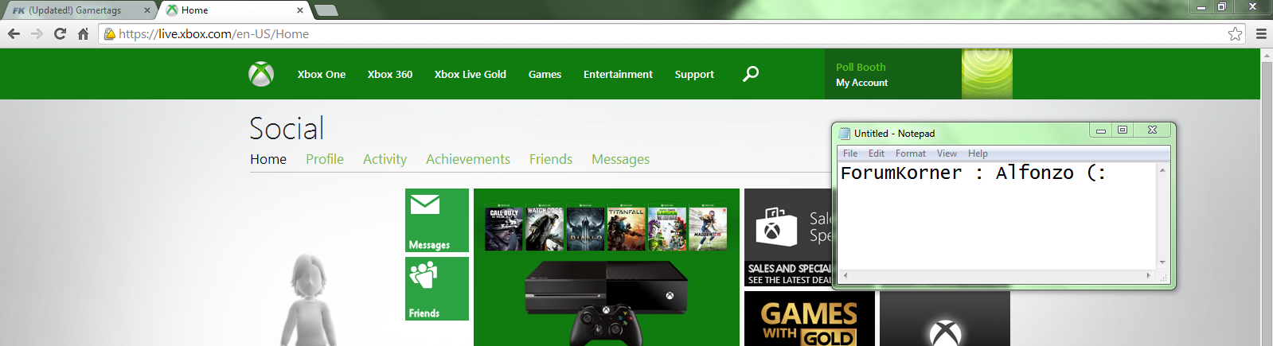Click inside Notepad text area

click(x=997, y=216)
